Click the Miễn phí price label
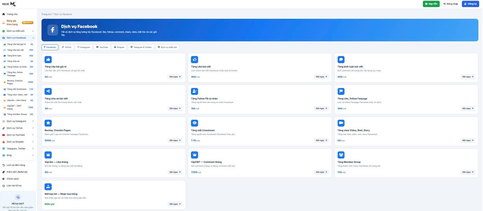483x211 pixels. pyautogui.click(x=49, y=204)
